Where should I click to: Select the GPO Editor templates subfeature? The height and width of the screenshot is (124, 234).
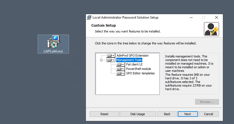pyautogui.click(x=140, y=73)
